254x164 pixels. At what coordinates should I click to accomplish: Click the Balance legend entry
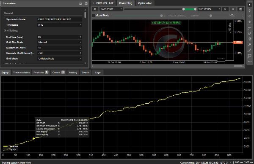coord(11,146)
